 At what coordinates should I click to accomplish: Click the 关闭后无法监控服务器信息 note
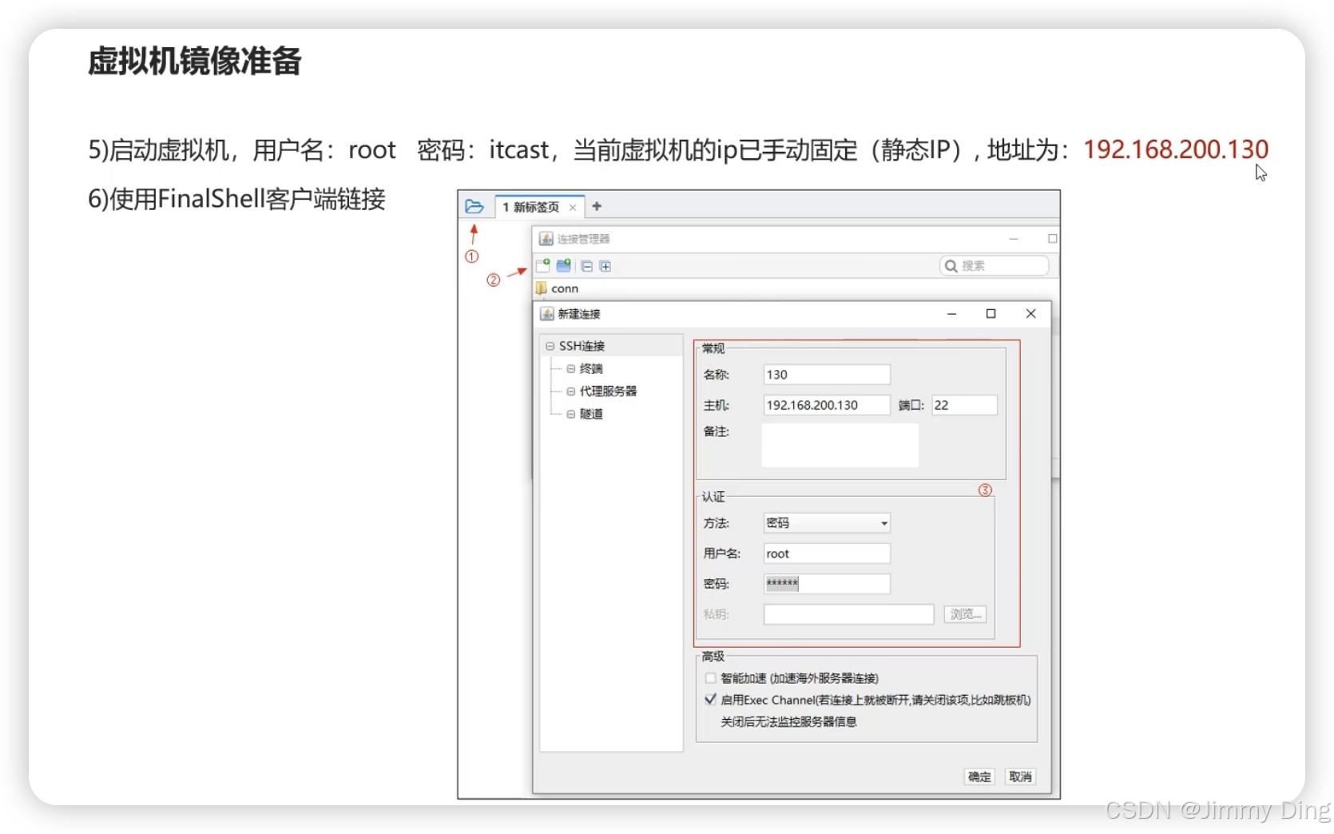click(x=789, y=722)
